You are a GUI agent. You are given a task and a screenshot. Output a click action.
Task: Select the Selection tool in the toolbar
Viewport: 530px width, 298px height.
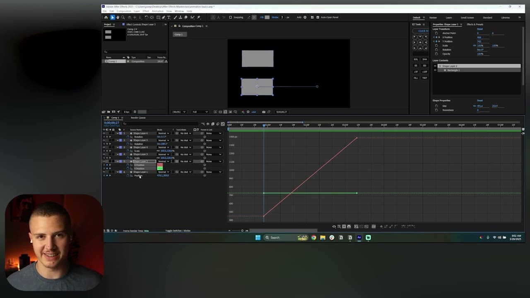click(x=113, y=17)
